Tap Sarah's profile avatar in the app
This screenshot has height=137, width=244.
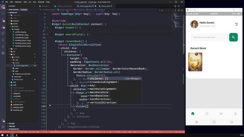(x=194, y=24)
